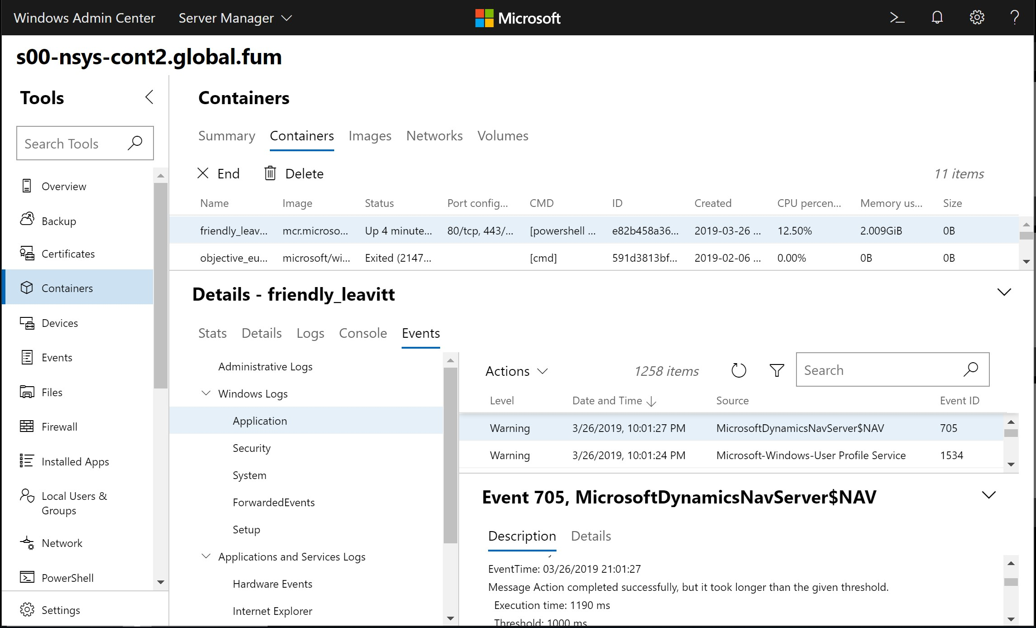
Task: Click the Microsoft logo
Action: pyautogui.click(x=518, y=18)
